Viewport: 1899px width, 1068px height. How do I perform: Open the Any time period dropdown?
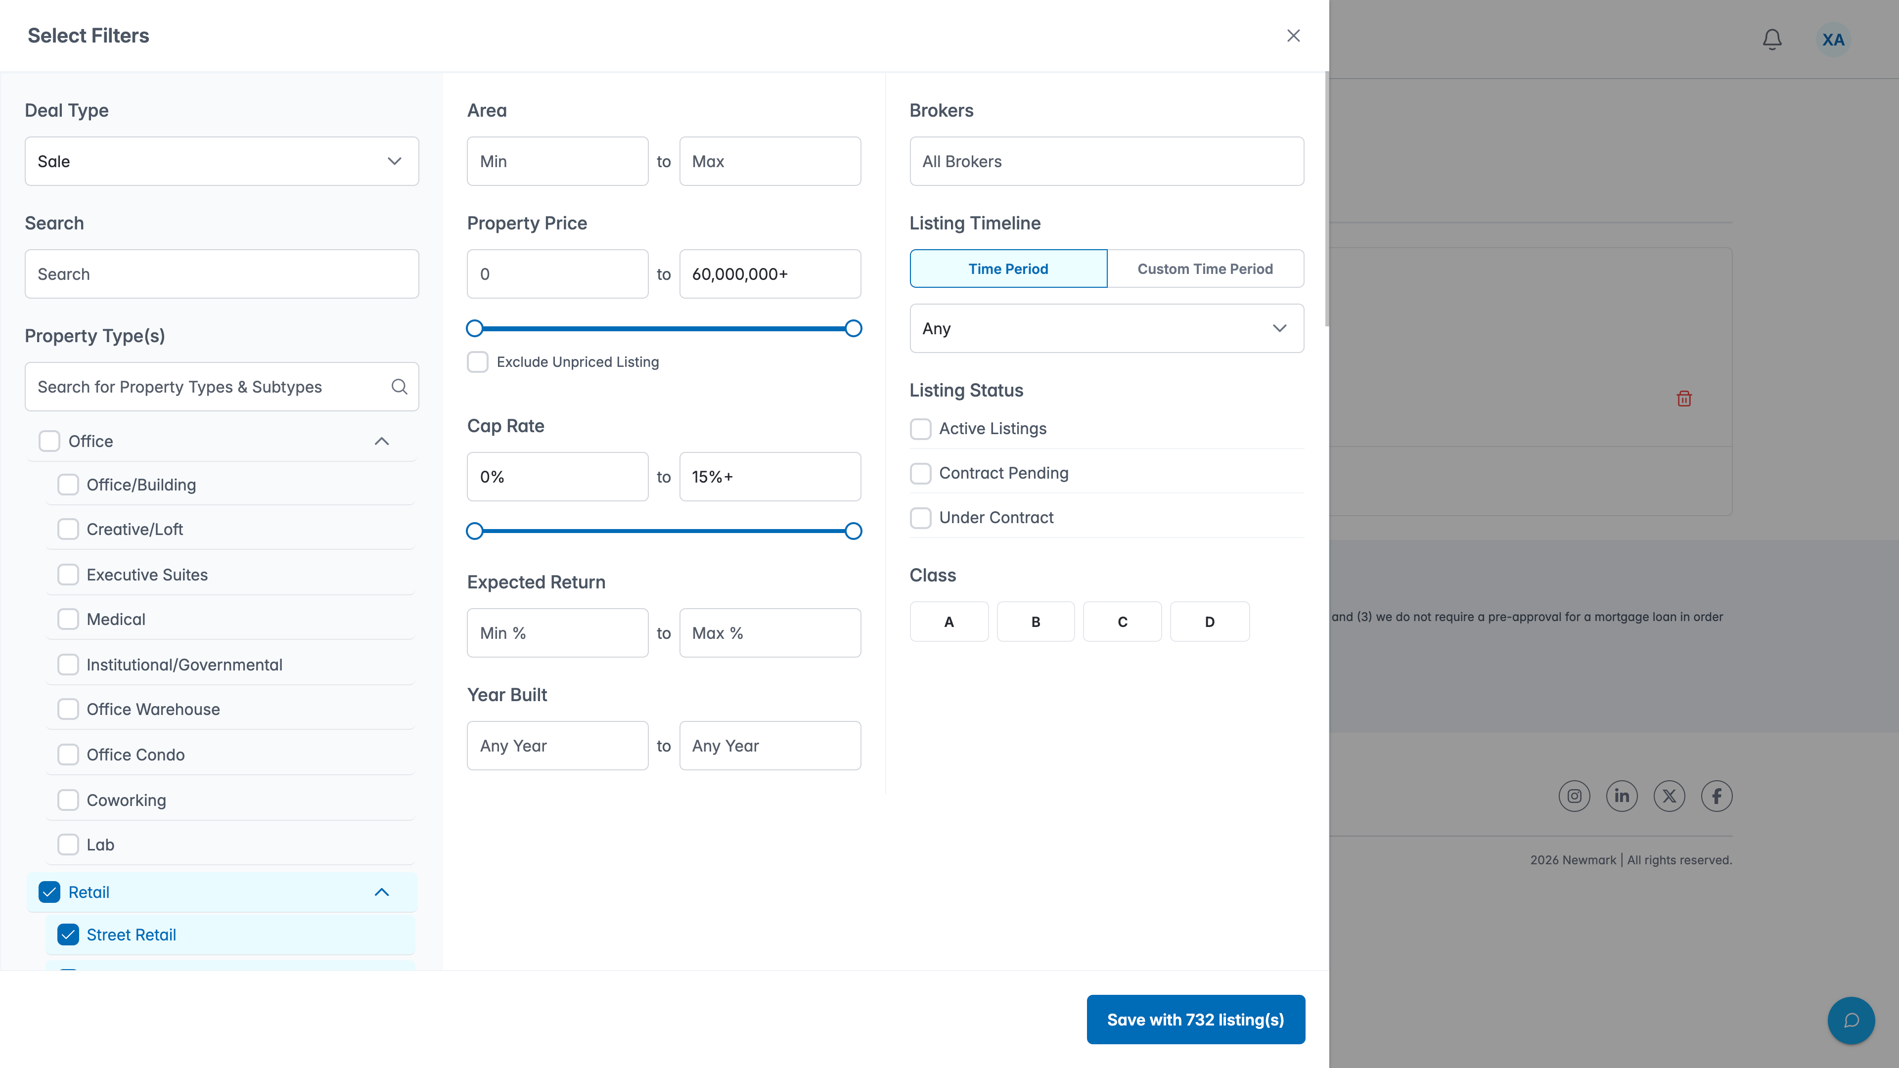click(1107, 328)
